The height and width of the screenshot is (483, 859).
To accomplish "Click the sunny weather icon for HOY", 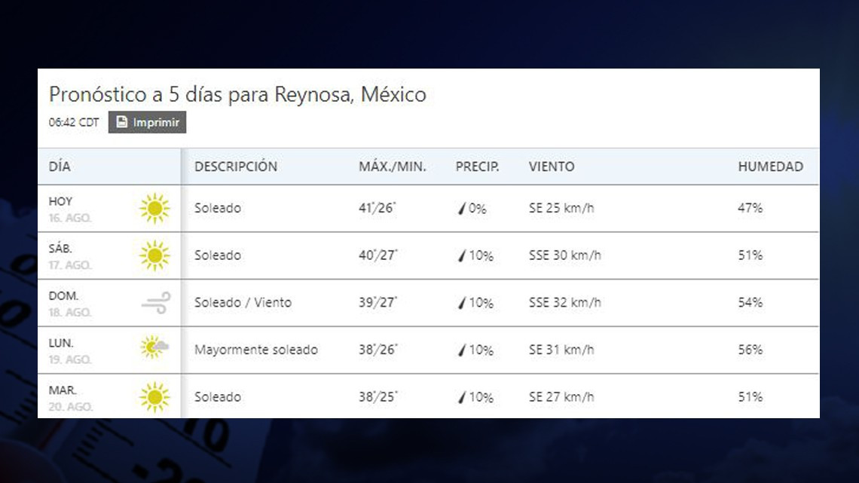I will click(155, 208).
